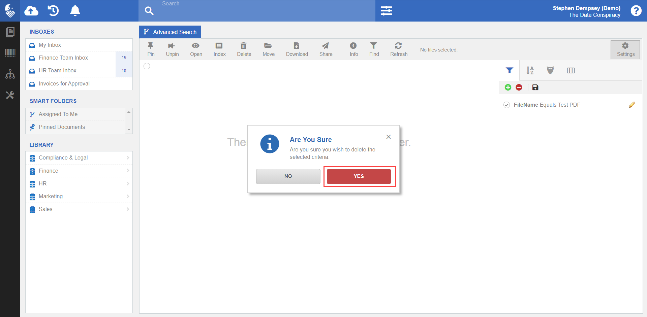Click the Pin toolbar button
The image size is (647, 317).
[151, 49]
